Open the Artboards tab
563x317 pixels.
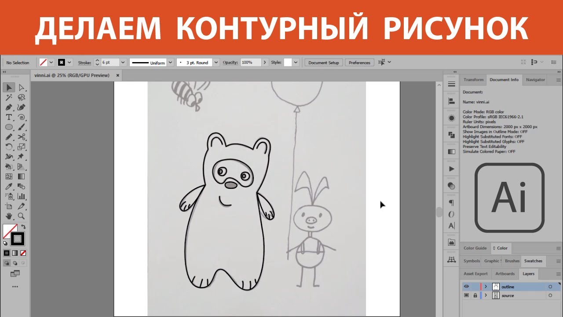[505, 274]
